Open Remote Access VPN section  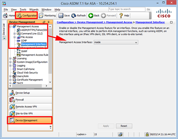click(x=30, y=107)
